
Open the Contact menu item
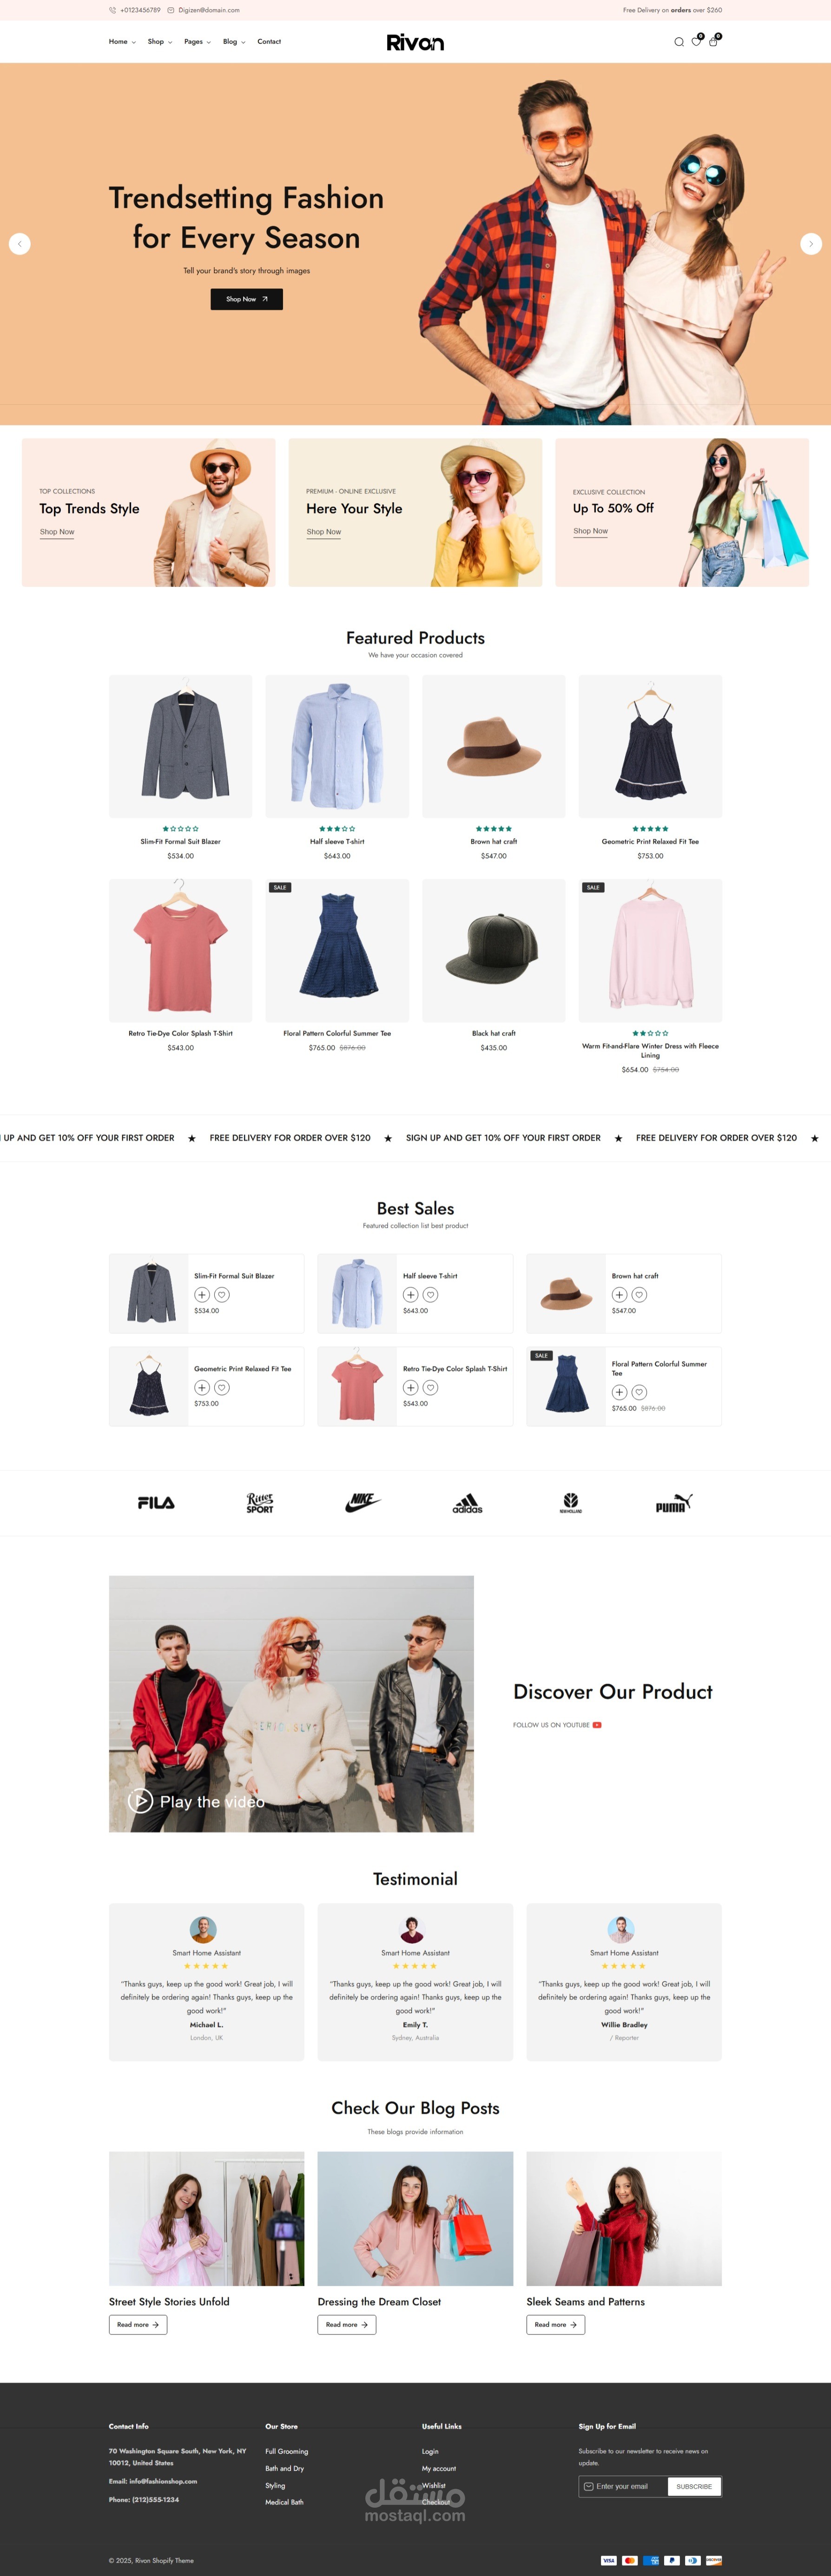(x=269, y=42)
